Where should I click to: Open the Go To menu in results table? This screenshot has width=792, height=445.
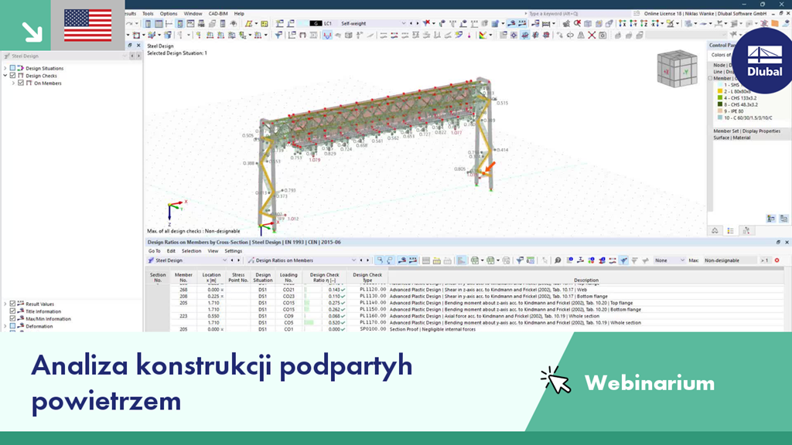tap(154, 251)
